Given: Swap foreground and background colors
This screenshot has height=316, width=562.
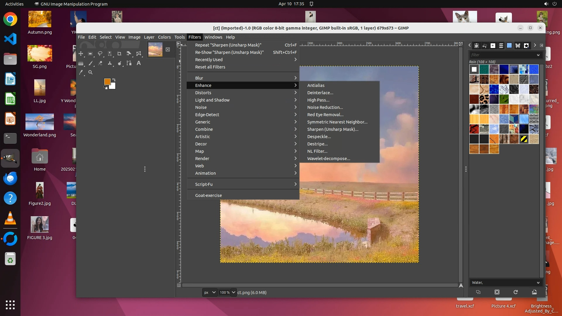Looking at the screenshot, I should tap(114, 80).
